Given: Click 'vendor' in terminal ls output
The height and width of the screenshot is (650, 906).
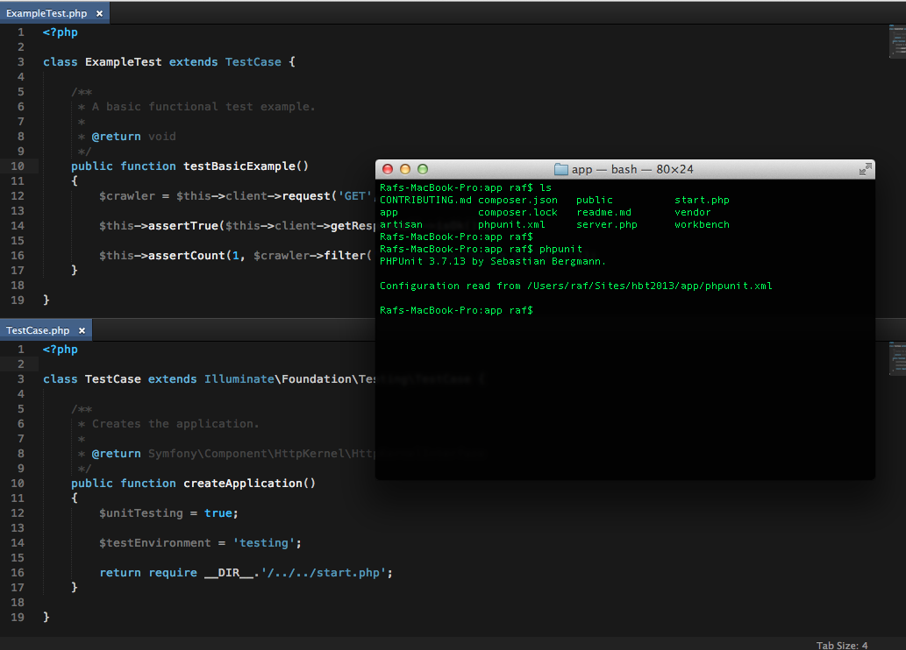Looking at the screenshot, I should [x=692, y=213].
